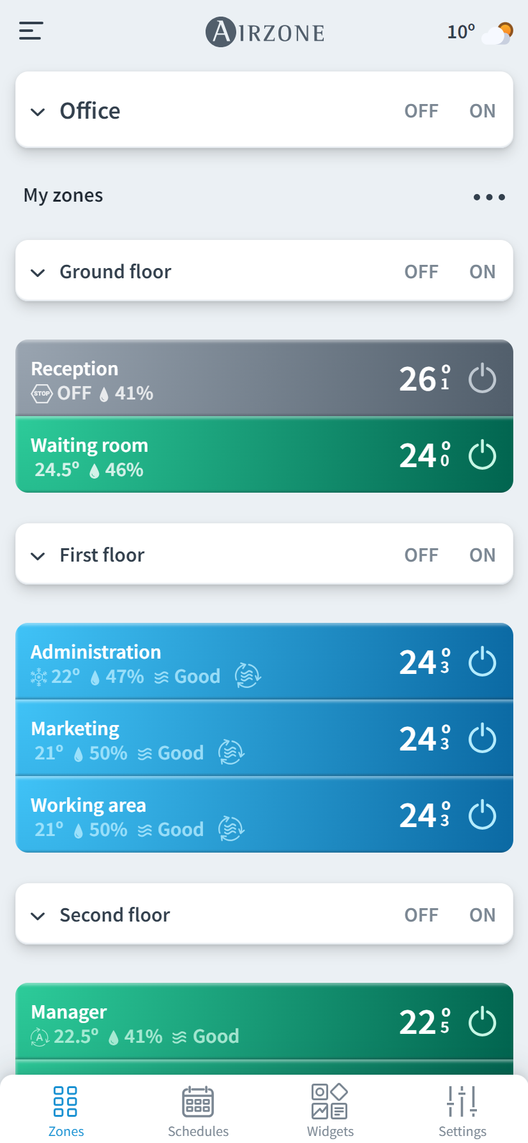Screen dimensions: 528x1143
Task: Collapse the Office group chevron
Action: coord(38,112)
